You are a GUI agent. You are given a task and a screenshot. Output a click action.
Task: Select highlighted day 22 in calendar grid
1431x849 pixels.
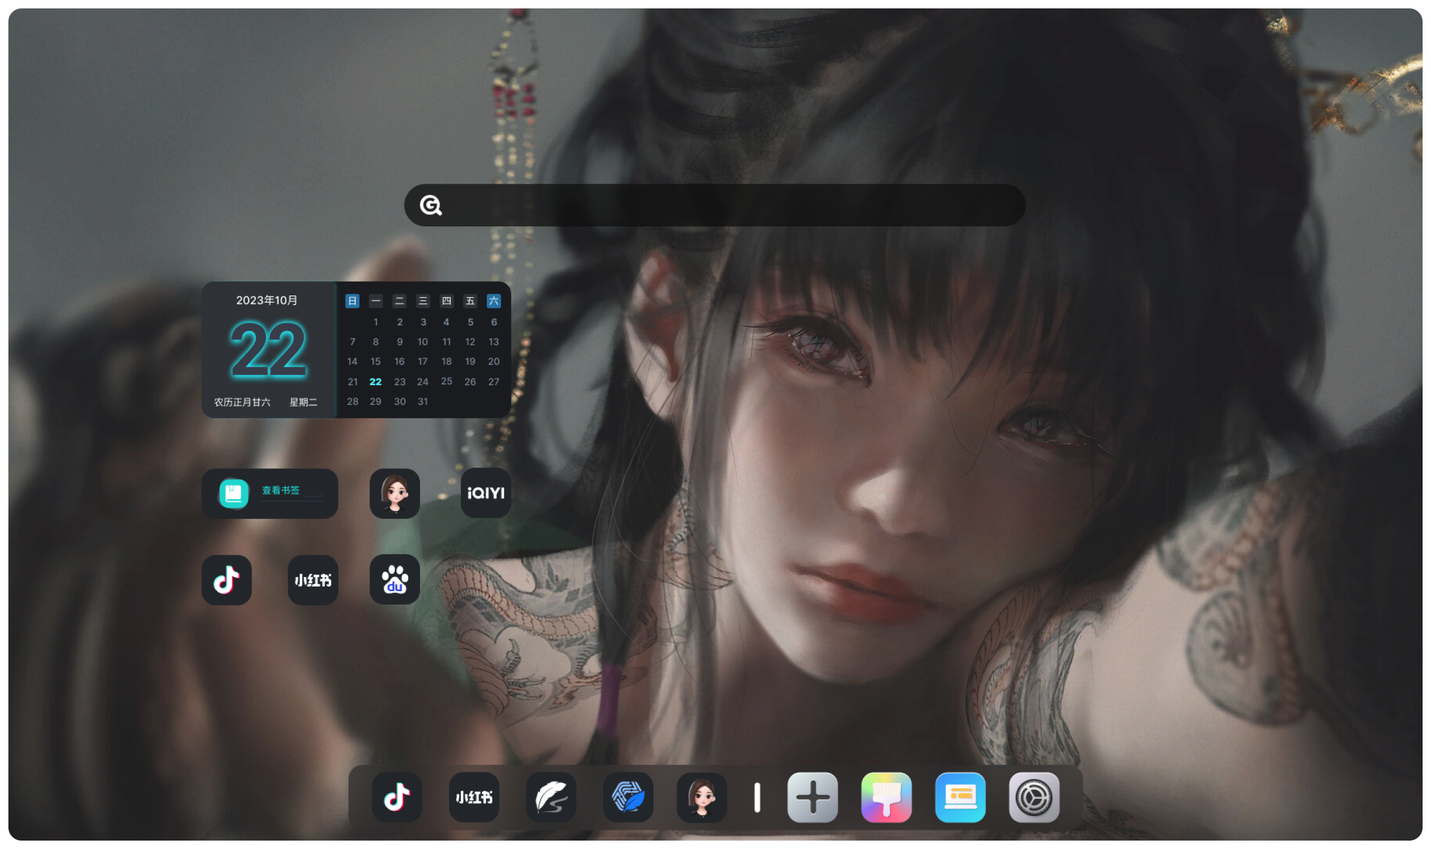(376, 382)
